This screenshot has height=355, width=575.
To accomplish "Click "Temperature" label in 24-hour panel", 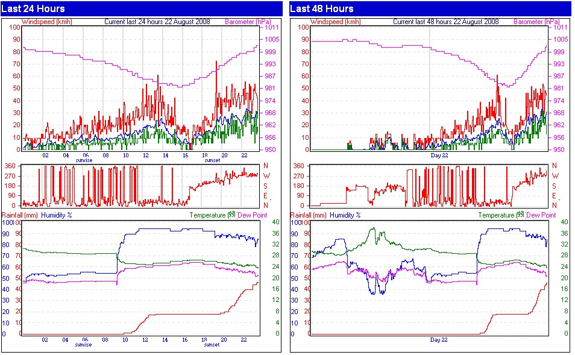I will [x=207, y=215].
